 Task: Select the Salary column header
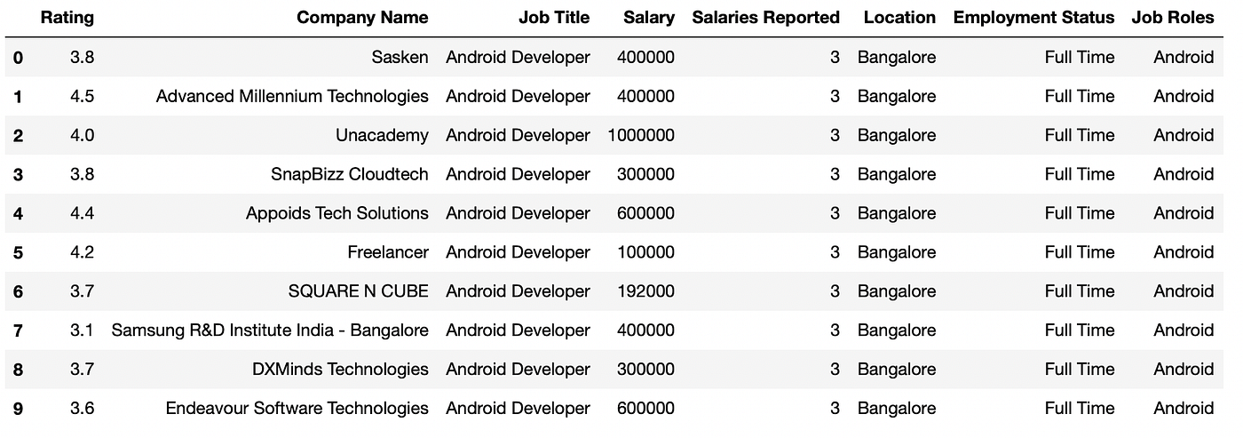pyautogui.click(x=648, y=18)
